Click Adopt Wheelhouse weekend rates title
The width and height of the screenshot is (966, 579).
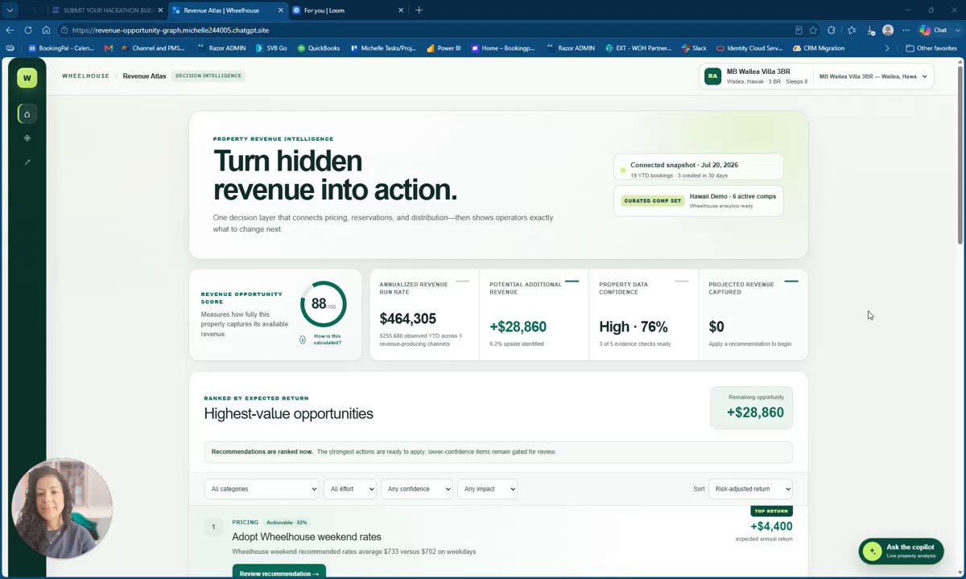point(306,537)
